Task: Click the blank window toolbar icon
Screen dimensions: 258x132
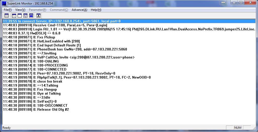Action: tap(20, 16)
